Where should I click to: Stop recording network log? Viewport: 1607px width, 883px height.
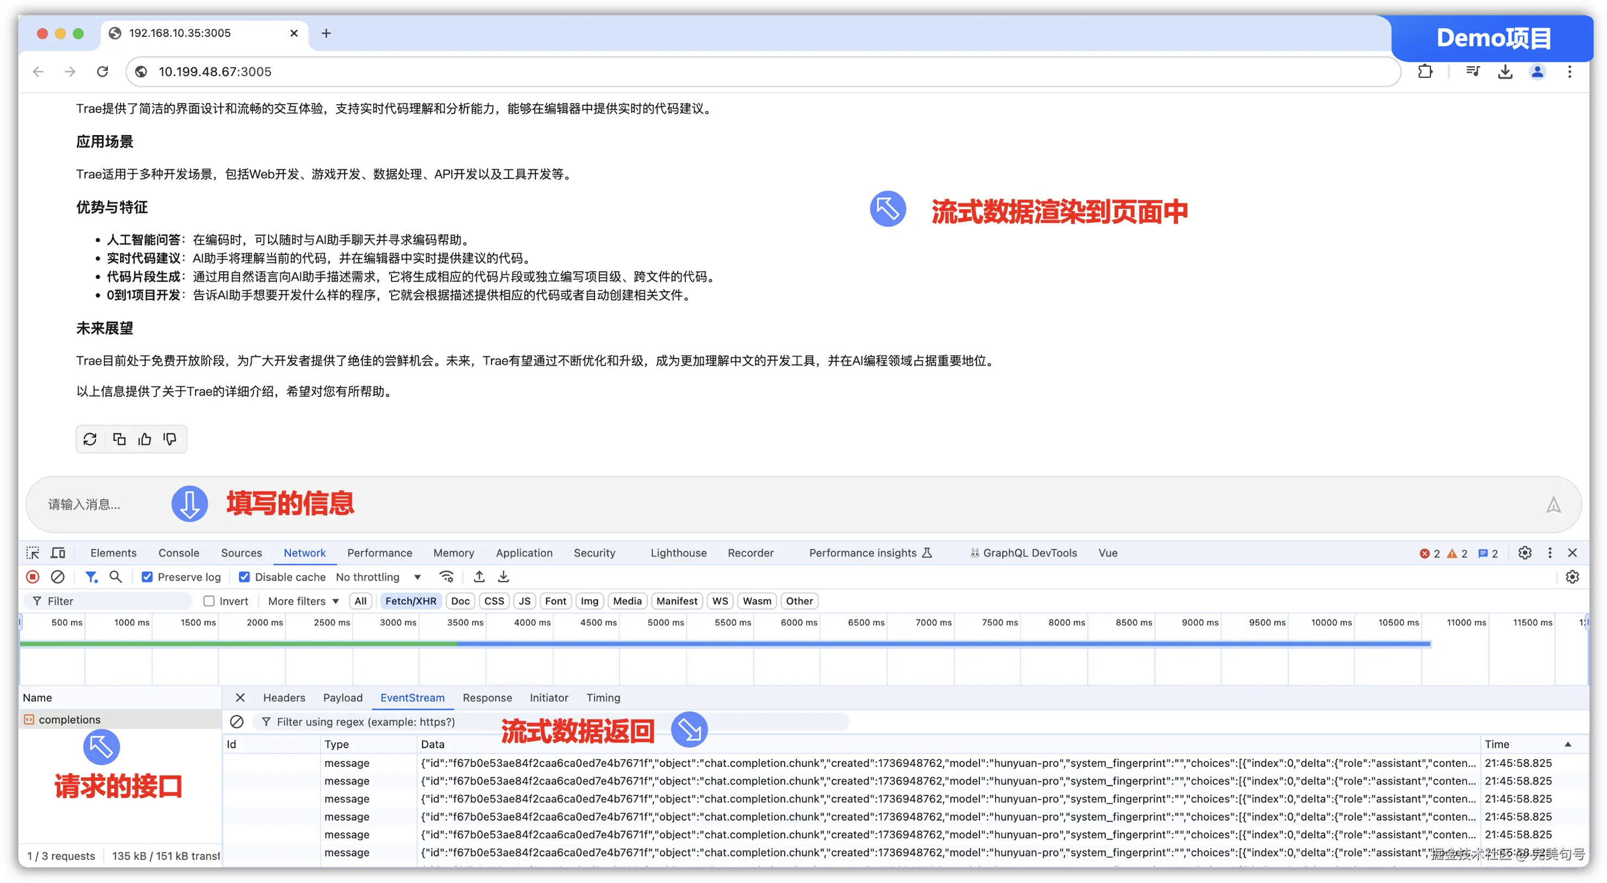click(33, 577)
